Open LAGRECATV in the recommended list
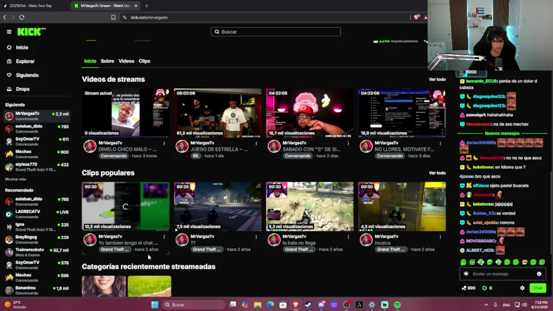553x311 pixels. (37, 214)
